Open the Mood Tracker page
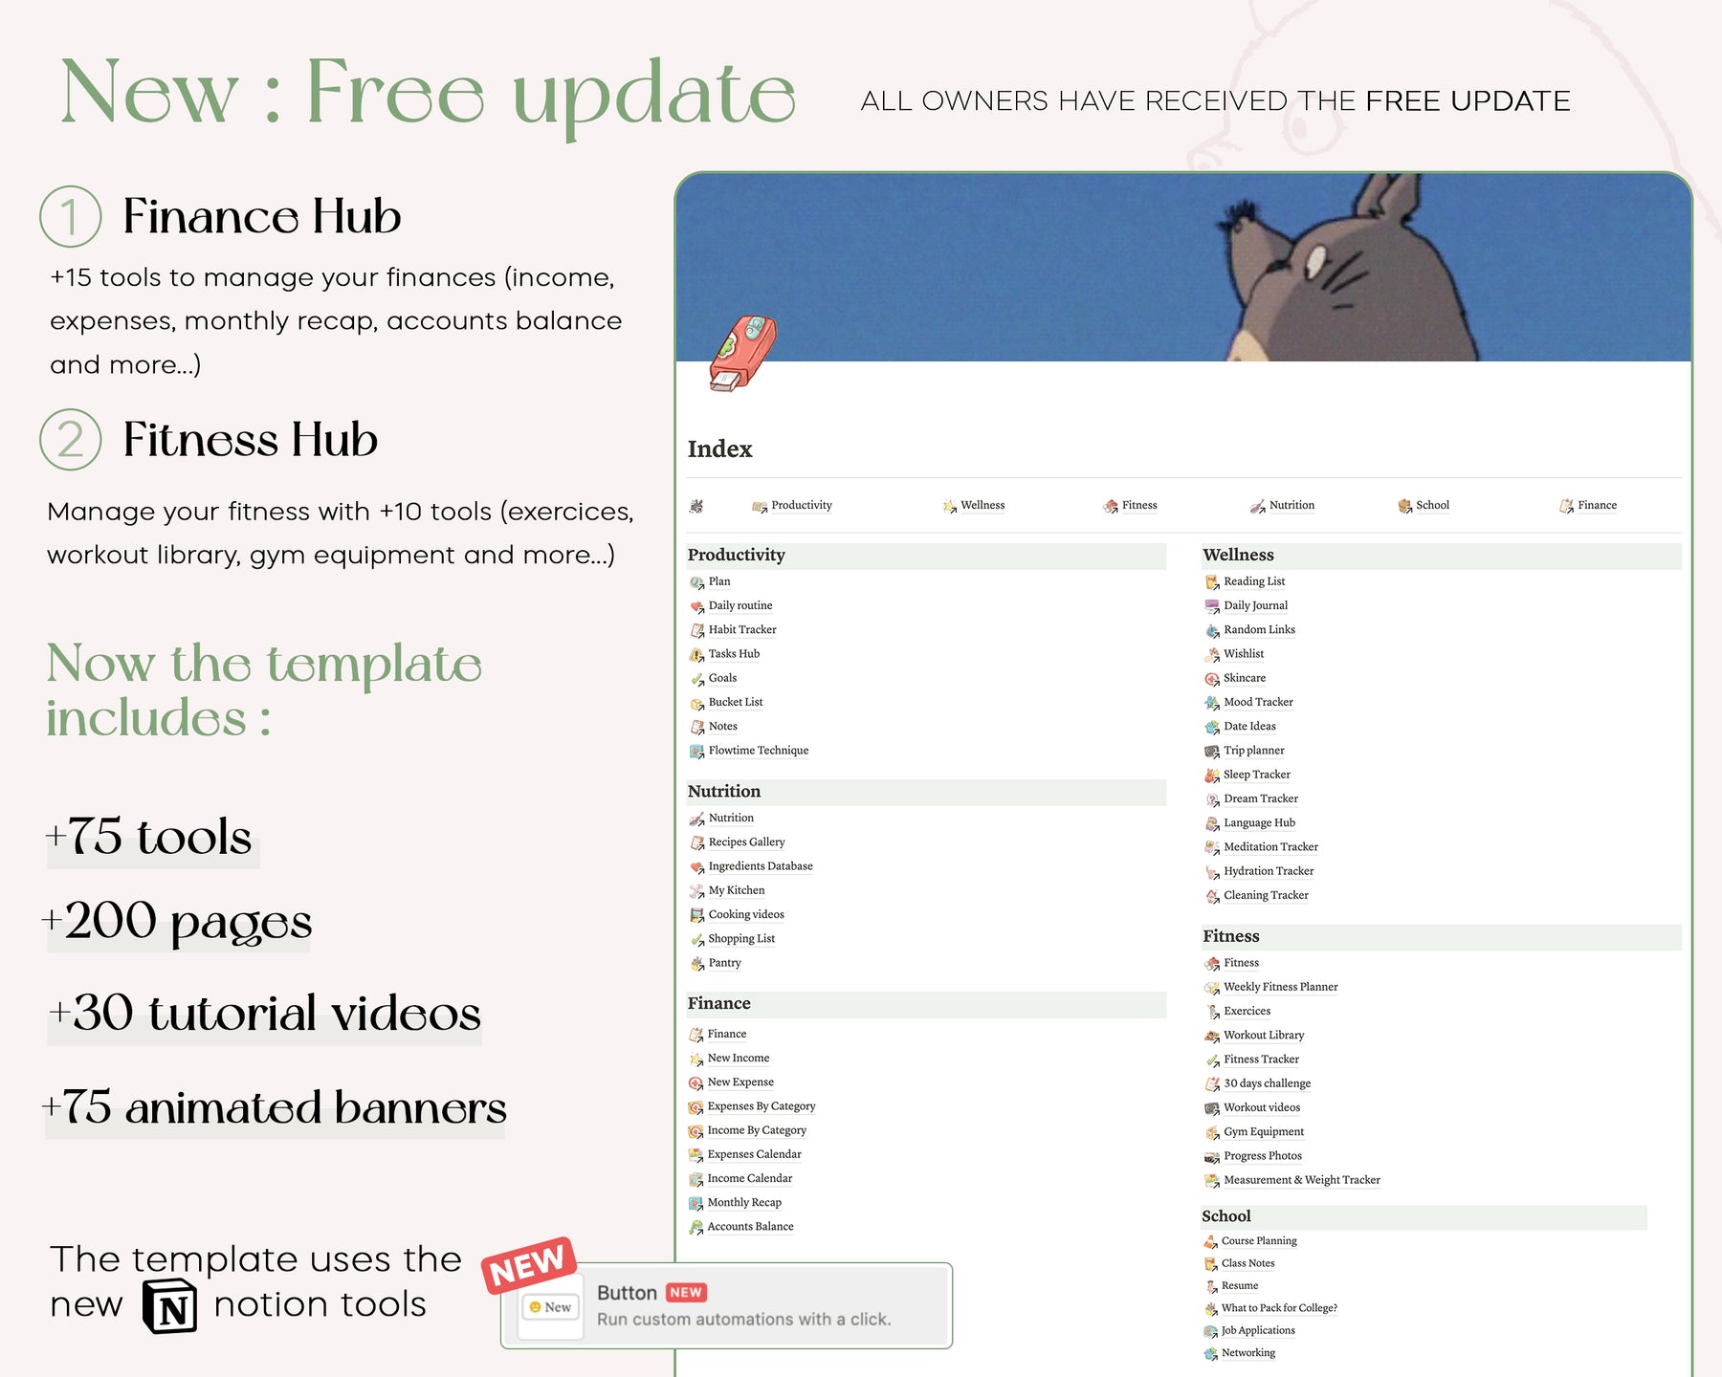1722x1377 pixels. pyautogui.click(x=1257, y=702)
